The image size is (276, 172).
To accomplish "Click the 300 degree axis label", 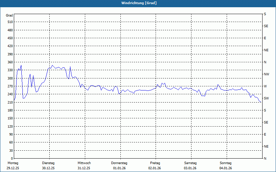I will point(10,78).
